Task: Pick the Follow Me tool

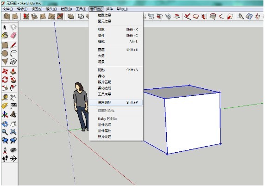Action: point(13,80)
